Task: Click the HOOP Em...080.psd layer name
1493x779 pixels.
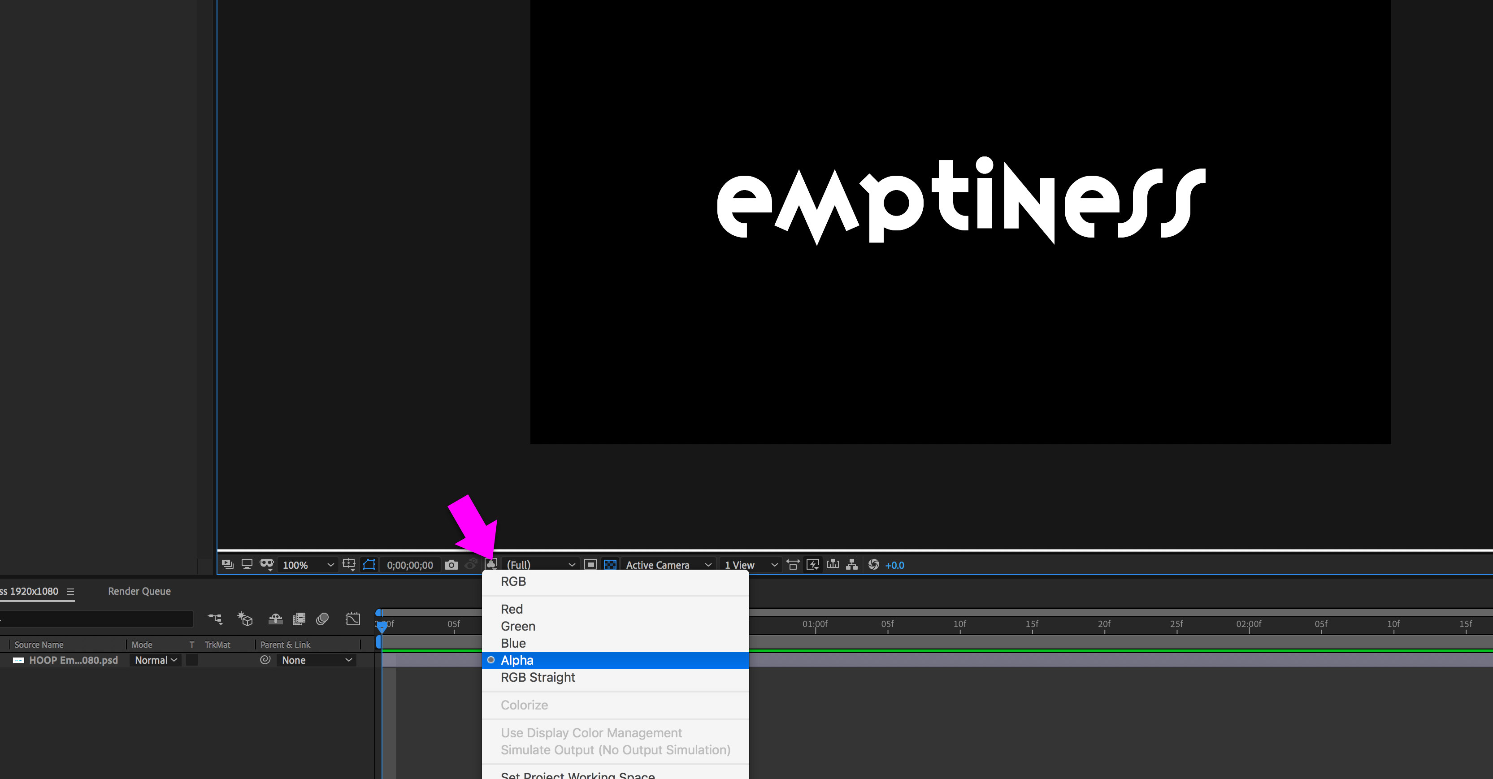Action: tap(74, 660)
